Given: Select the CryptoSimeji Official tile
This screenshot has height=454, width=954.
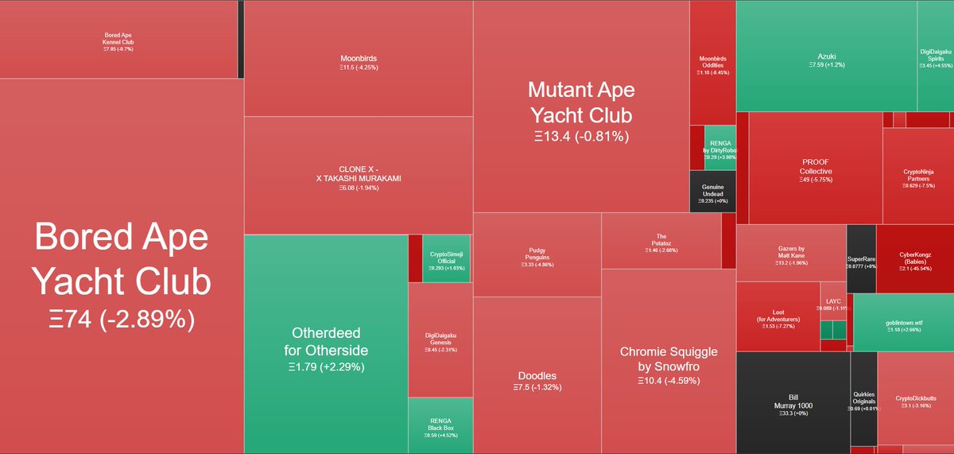Looking at the screenshot, I should (x=448, y=258).
